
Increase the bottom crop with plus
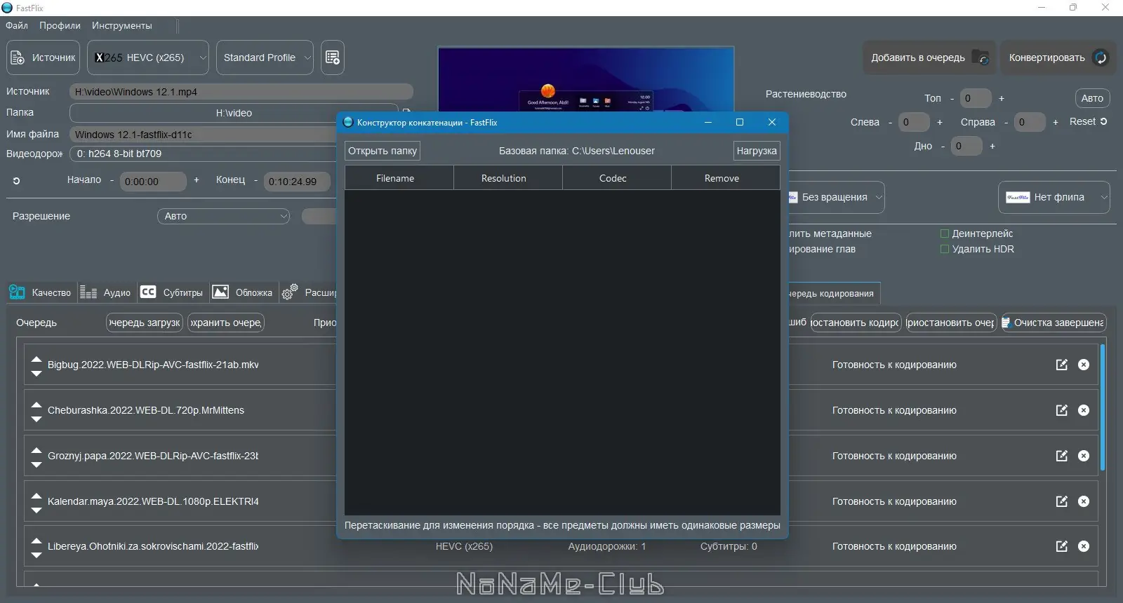pyautogui.click(x=992, y=146)
